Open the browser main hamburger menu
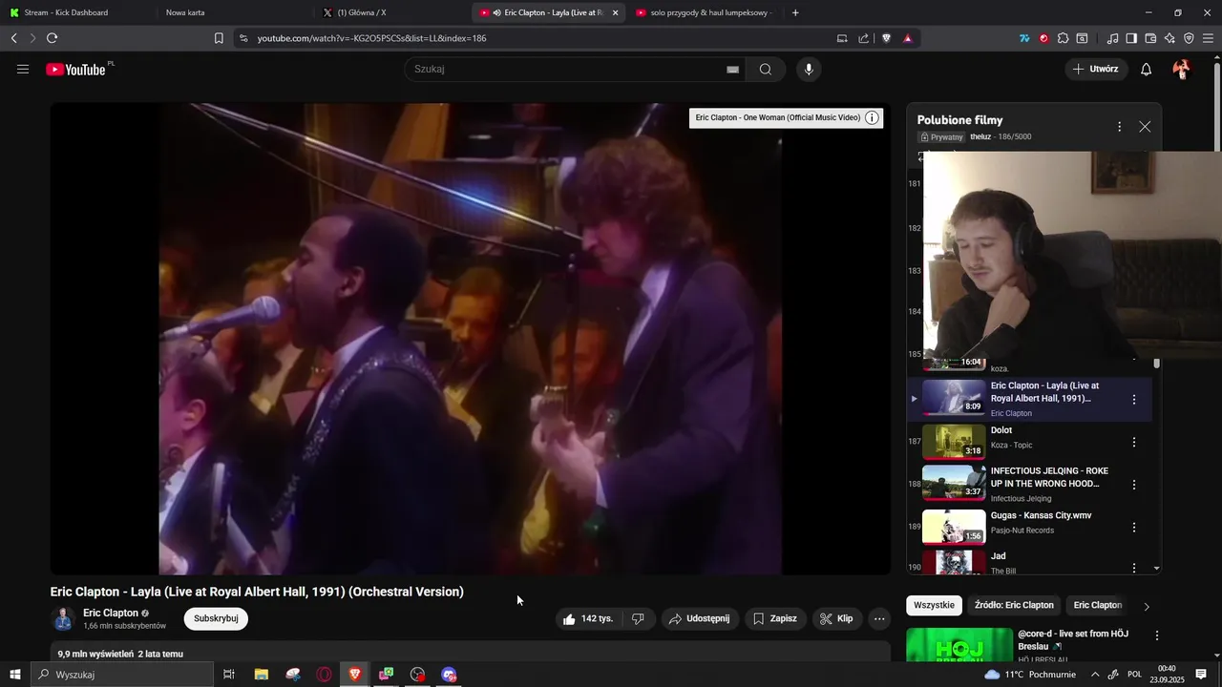1222x687 pixels. pyautogui.click(x=1208, y=38)
